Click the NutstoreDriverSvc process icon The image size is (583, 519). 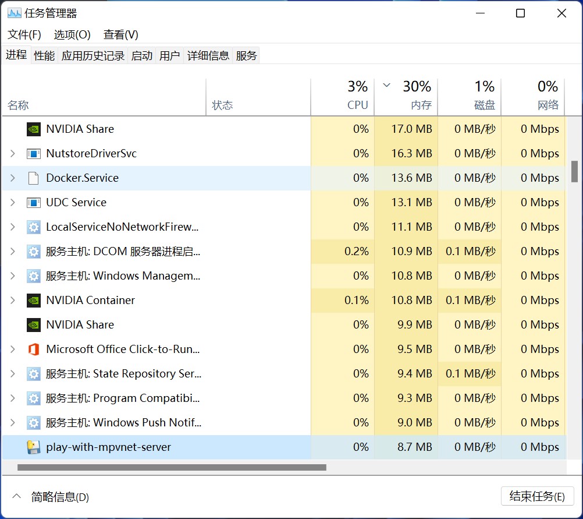pyautogui.click(x=34, y=154)
